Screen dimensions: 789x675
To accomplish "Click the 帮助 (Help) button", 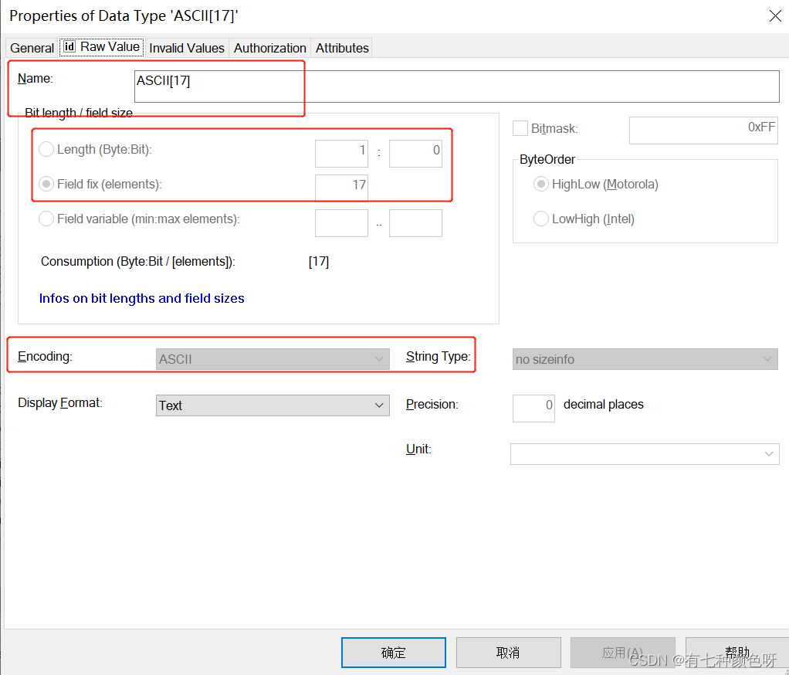I will coord(737,653).
